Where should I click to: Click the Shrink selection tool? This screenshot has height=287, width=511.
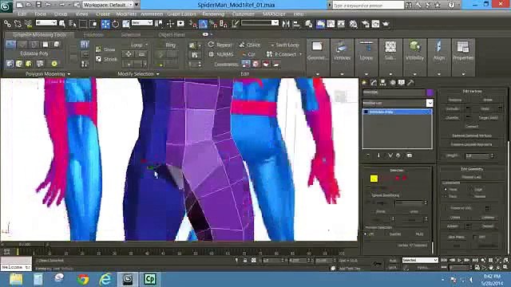click(106, 59)
